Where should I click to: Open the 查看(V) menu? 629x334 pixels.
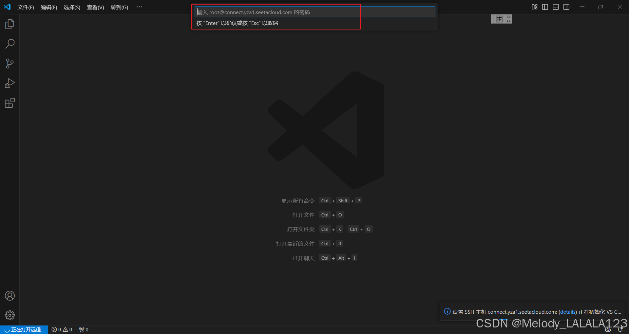[95, 7]
